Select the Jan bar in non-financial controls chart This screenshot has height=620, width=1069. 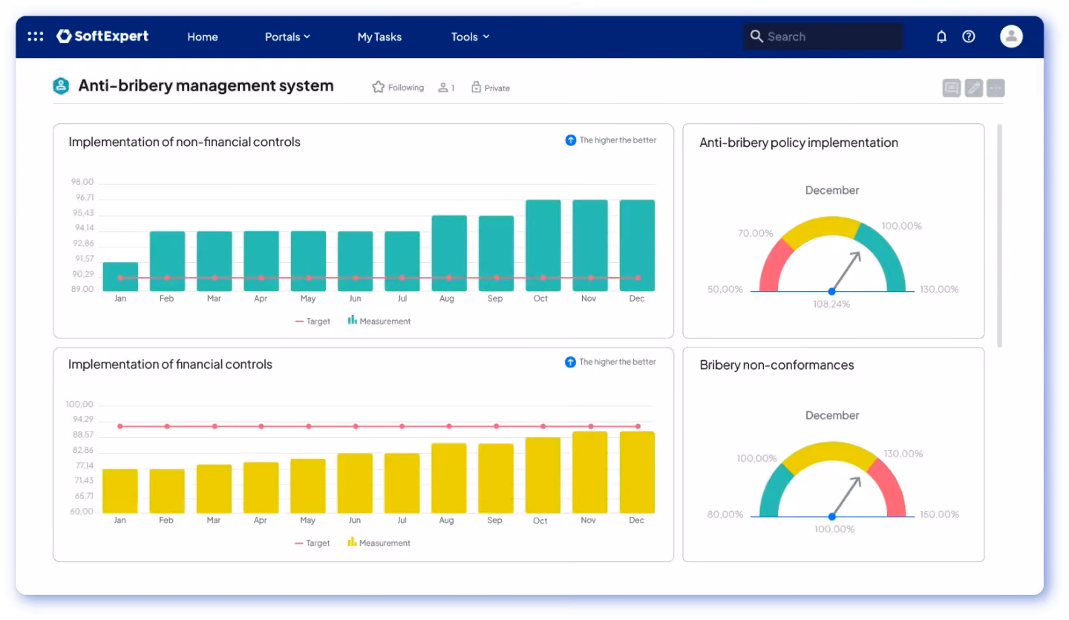point(120,276)
